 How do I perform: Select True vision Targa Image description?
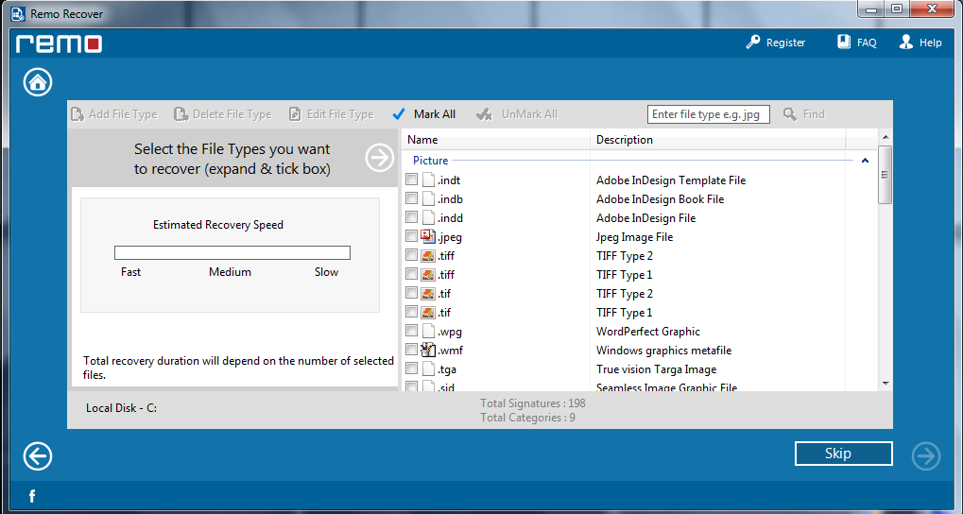[x=657, y=369]
